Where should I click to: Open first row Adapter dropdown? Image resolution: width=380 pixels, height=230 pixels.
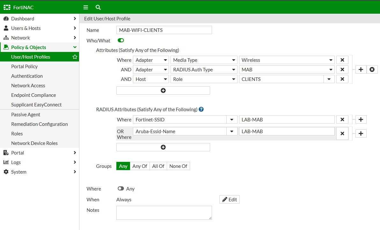tap(151, 60)
